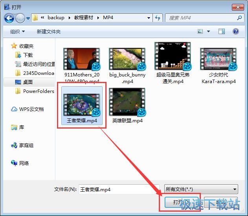248x216 pixels.
Task: Open 最近访问的位置 in sidebar
Action: [35, 64]
